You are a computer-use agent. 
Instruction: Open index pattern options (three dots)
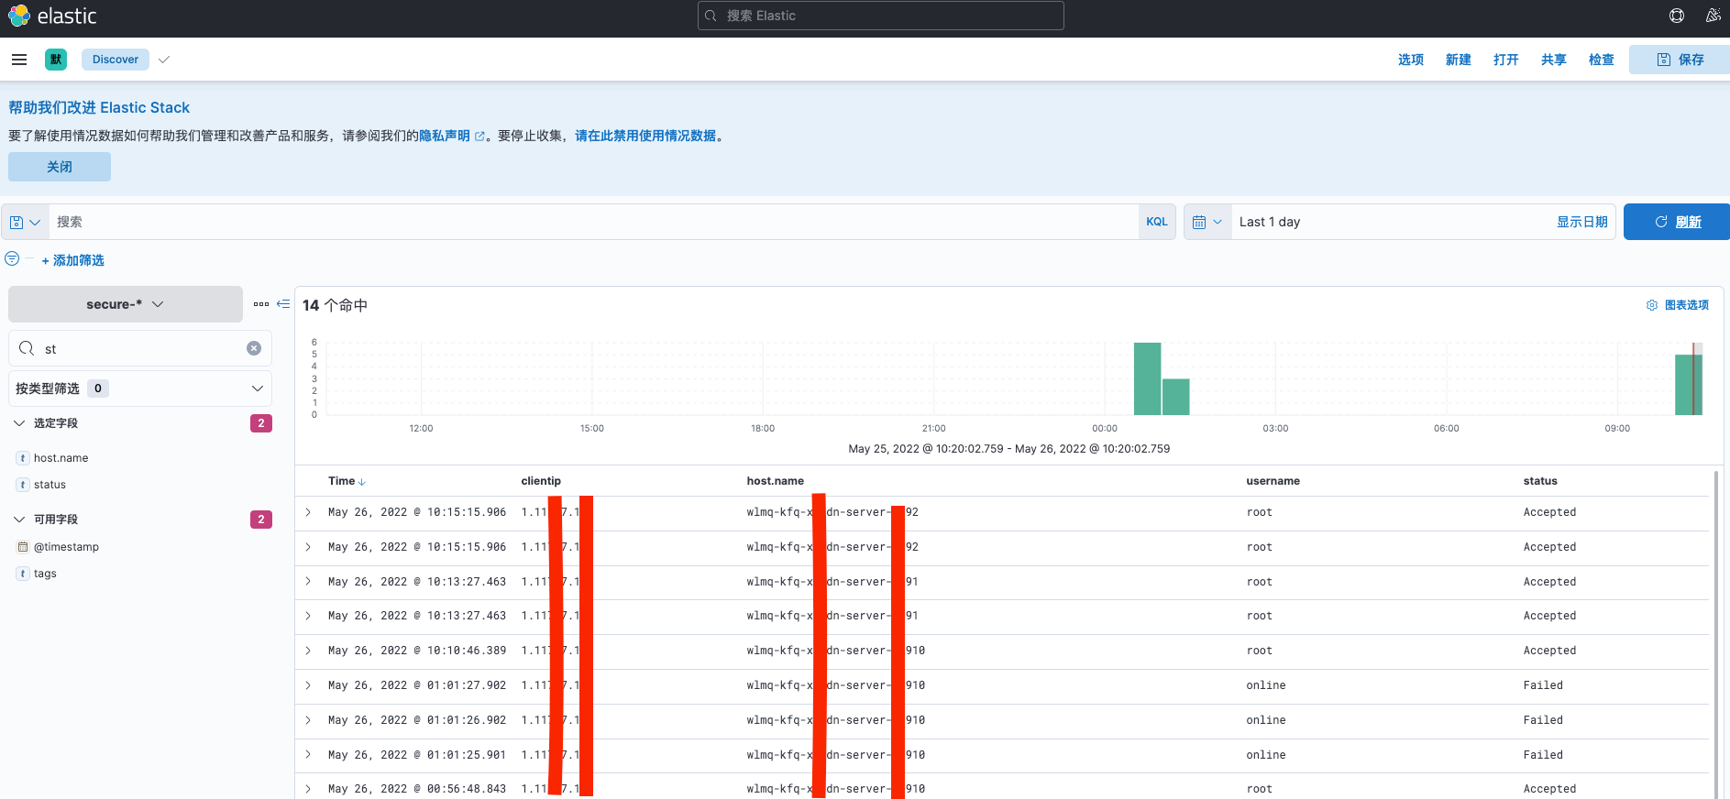pos(261,304)
